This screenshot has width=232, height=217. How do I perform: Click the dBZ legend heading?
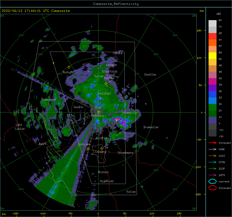click(x=219, y=14)
